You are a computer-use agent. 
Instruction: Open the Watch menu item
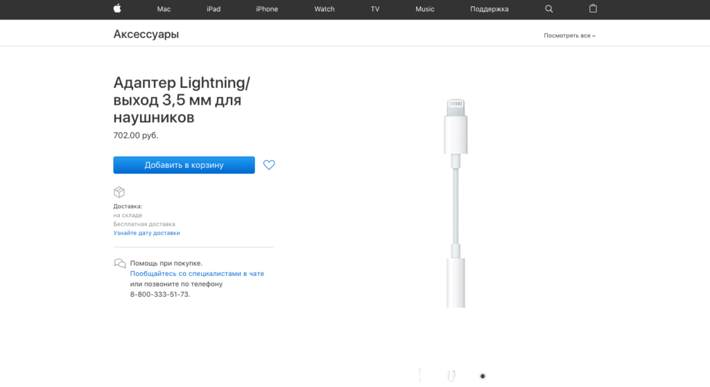click(x=324, y=9)
